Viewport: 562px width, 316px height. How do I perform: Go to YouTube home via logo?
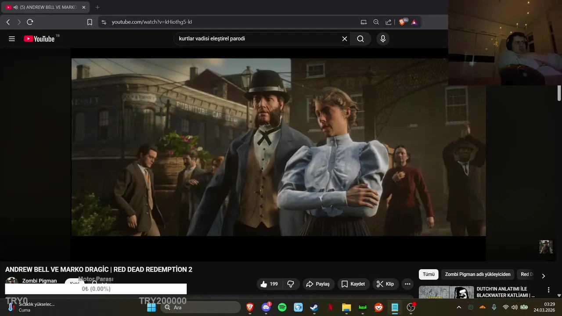[x=39, y=39]
